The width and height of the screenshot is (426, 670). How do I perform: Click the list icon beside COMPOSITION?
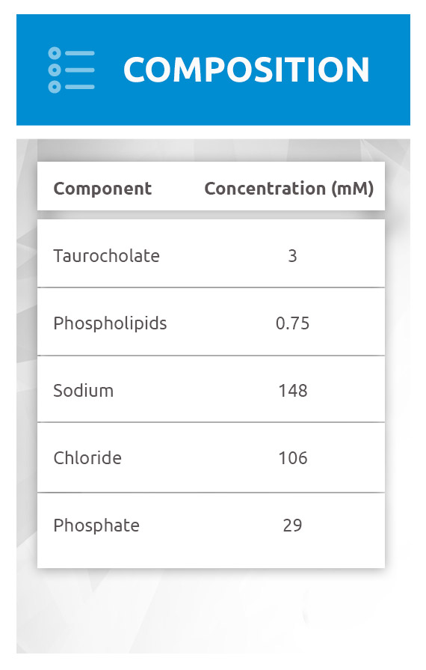click(71, 70)
